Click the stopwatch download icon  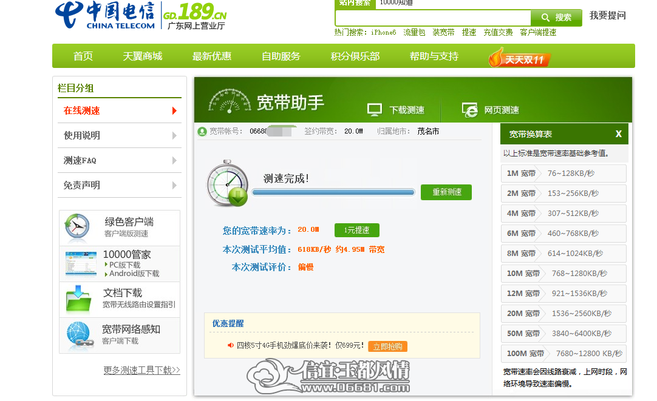click(228, 183)
